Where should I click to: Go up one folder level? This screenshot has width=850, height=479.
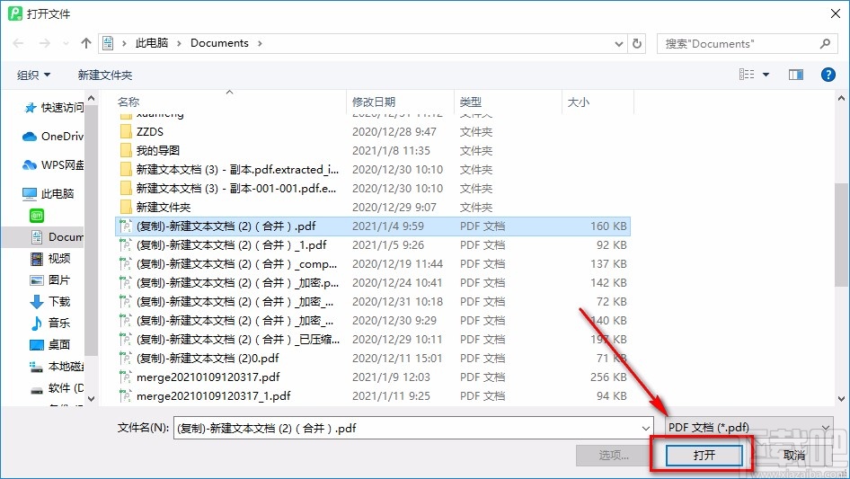85,43
